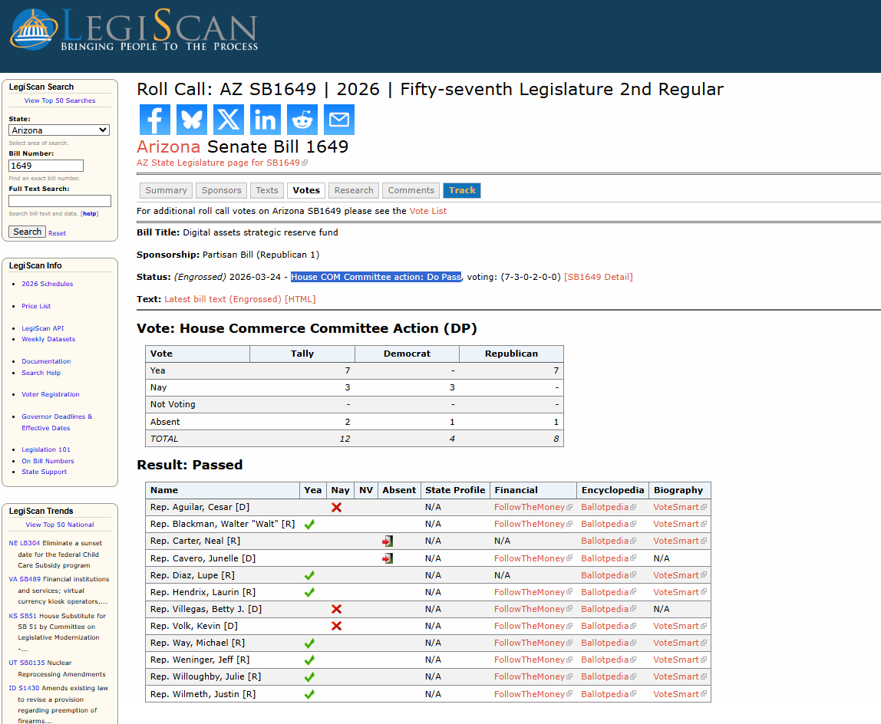Open Weekly Datasets link
The height and width of the screenshot is (724, 881).
click(x=48, y=339)
